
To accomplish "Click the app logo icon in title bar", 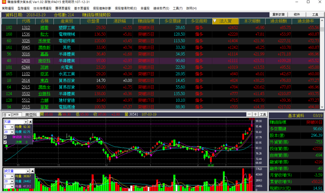I will tap(4, 2).
